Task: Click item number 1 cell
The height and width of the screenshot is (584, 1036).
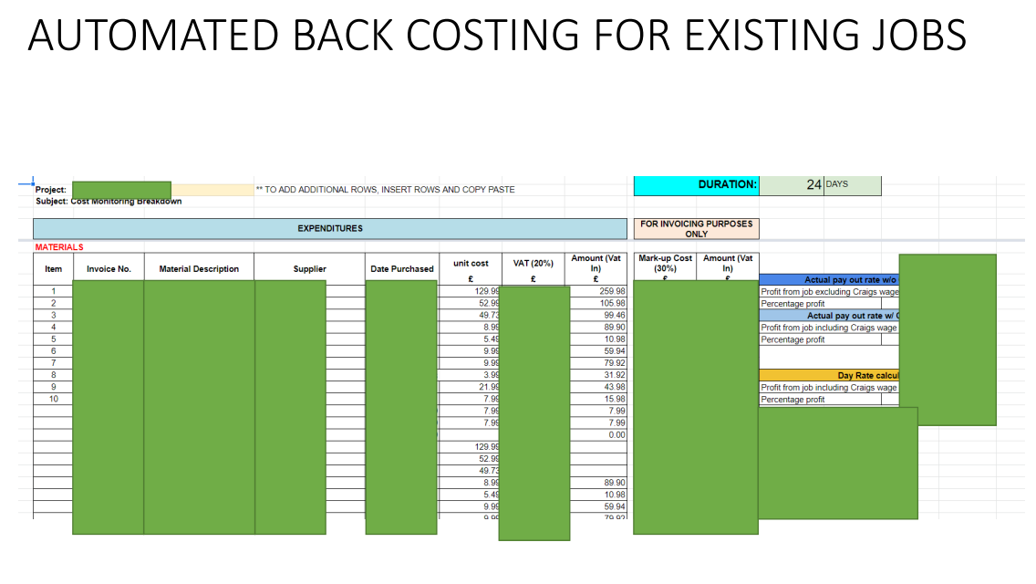Action: (54, 291)
